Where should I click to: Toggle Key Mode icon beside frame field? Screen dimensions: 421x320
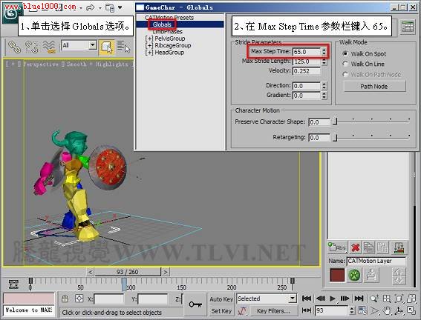click(x=307, y=310)
